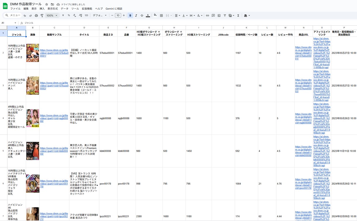This screenshot has width=357, height=221.
Task: Click the font size 10 field
Action: [x=118, y=15]
